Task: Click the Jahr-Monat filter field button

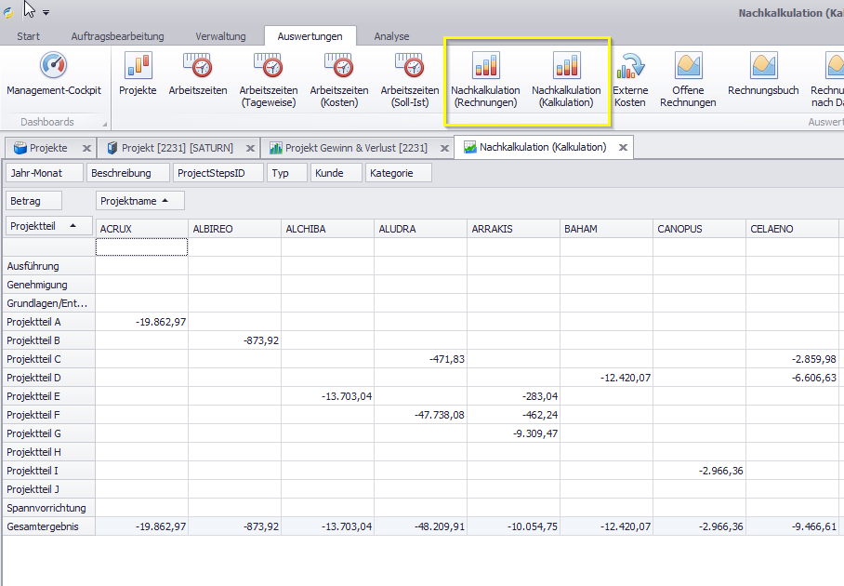Action: (43, 173)
